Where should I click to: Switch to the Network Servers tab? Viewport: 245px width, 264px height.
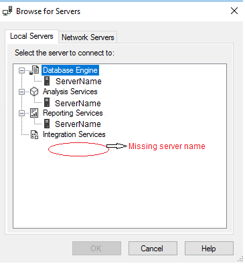pyautogui.click(x=88, y=37)
